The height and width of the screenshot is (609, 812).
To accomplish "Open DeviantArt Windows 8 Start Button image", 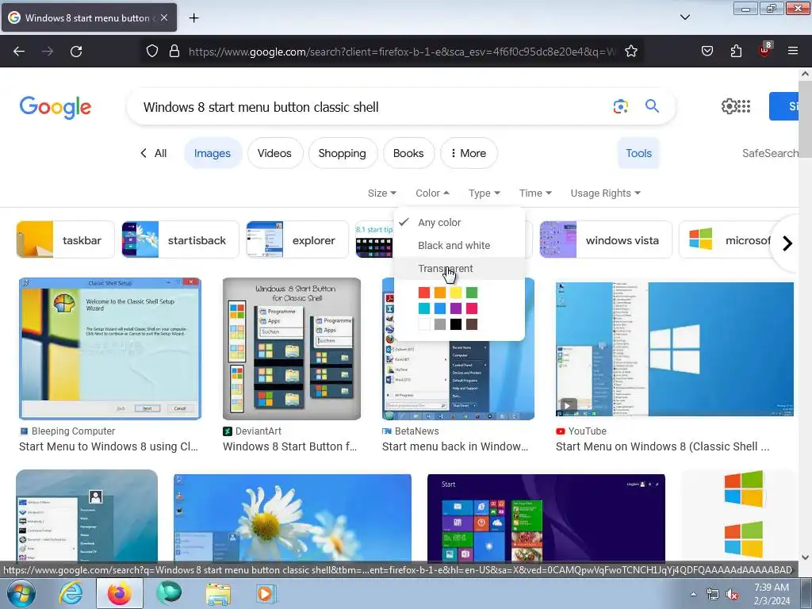I will (292, 349).
